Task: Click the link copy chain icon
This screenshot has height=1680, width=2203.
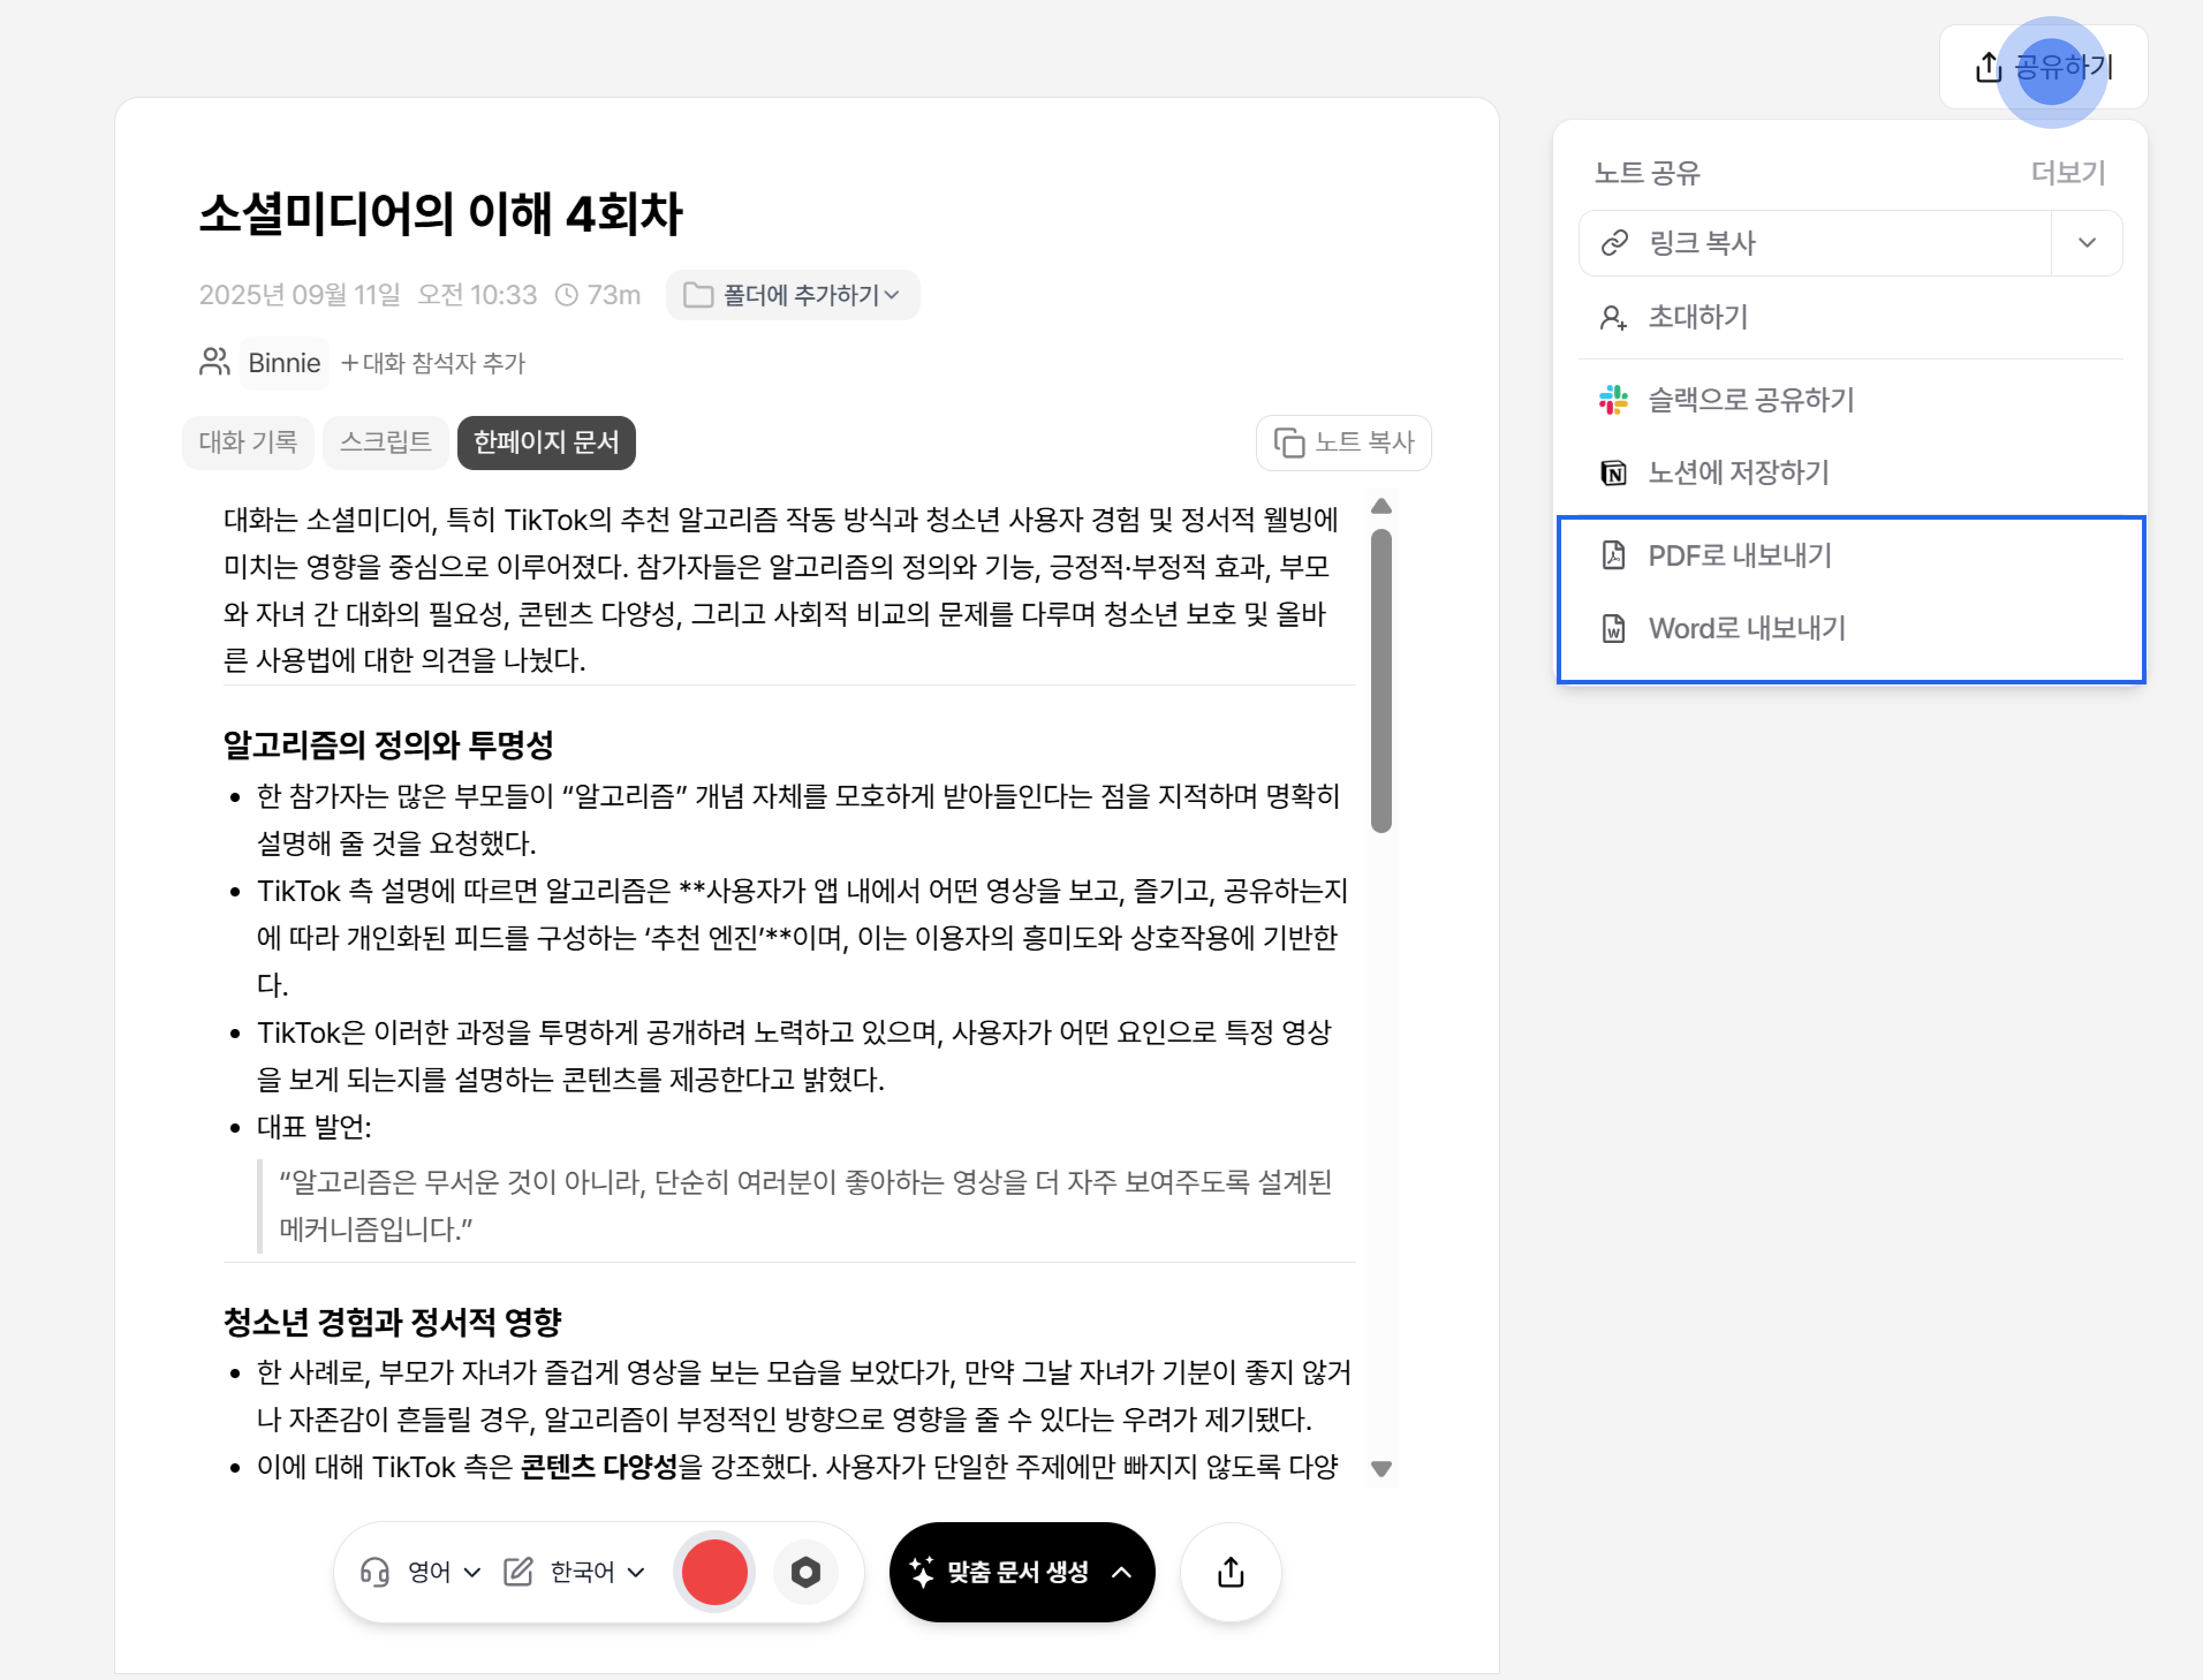Action: coord(1614,243)
